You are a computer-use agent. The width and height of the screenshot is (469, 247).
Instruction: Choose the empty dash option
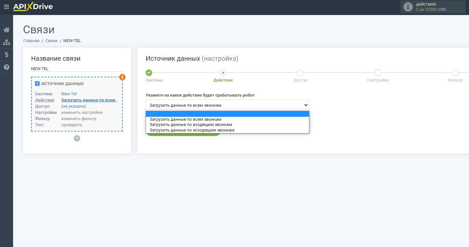point(227,114)
